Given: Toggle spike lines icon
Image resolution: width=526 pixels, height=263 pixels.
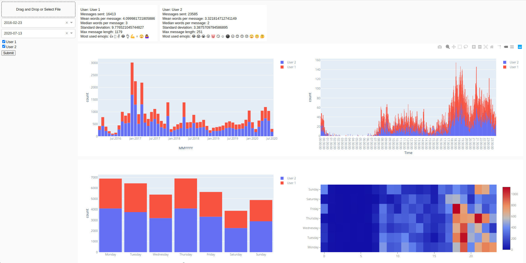Looking at the screenshot, I should 500,47.
